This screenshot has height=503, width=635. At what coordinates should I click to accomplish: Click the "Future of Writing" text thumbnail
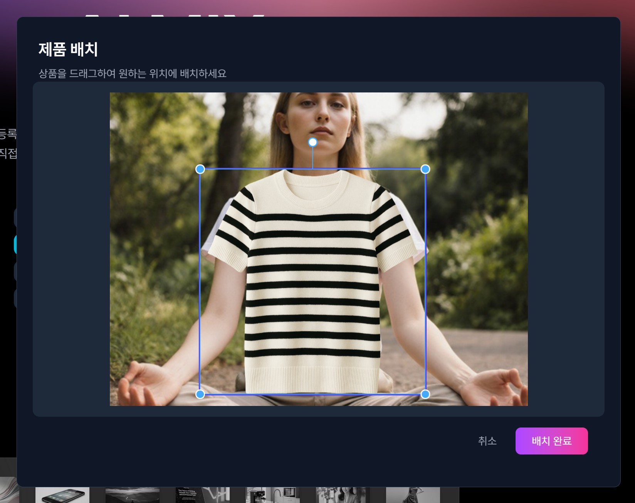202,495
